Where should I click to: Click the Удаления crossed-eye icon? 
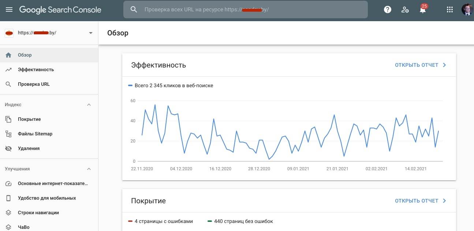pos(8,149)
